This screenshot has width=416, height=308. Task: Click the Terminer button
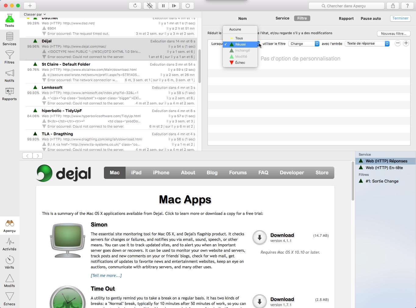tap(400, 18)
